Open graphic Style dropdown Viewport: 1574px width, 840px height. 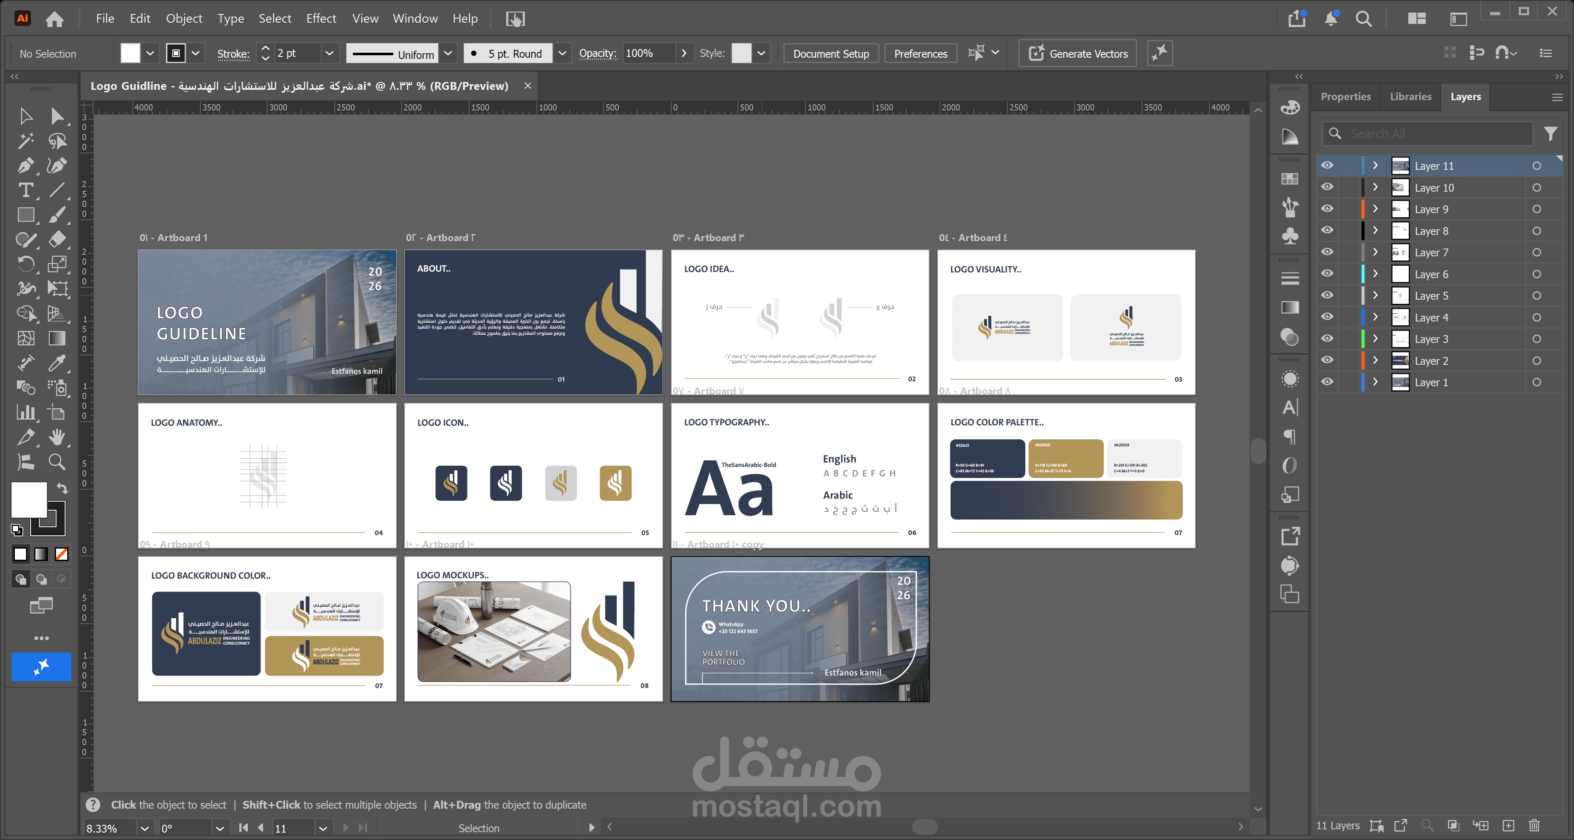coord(761,53)
